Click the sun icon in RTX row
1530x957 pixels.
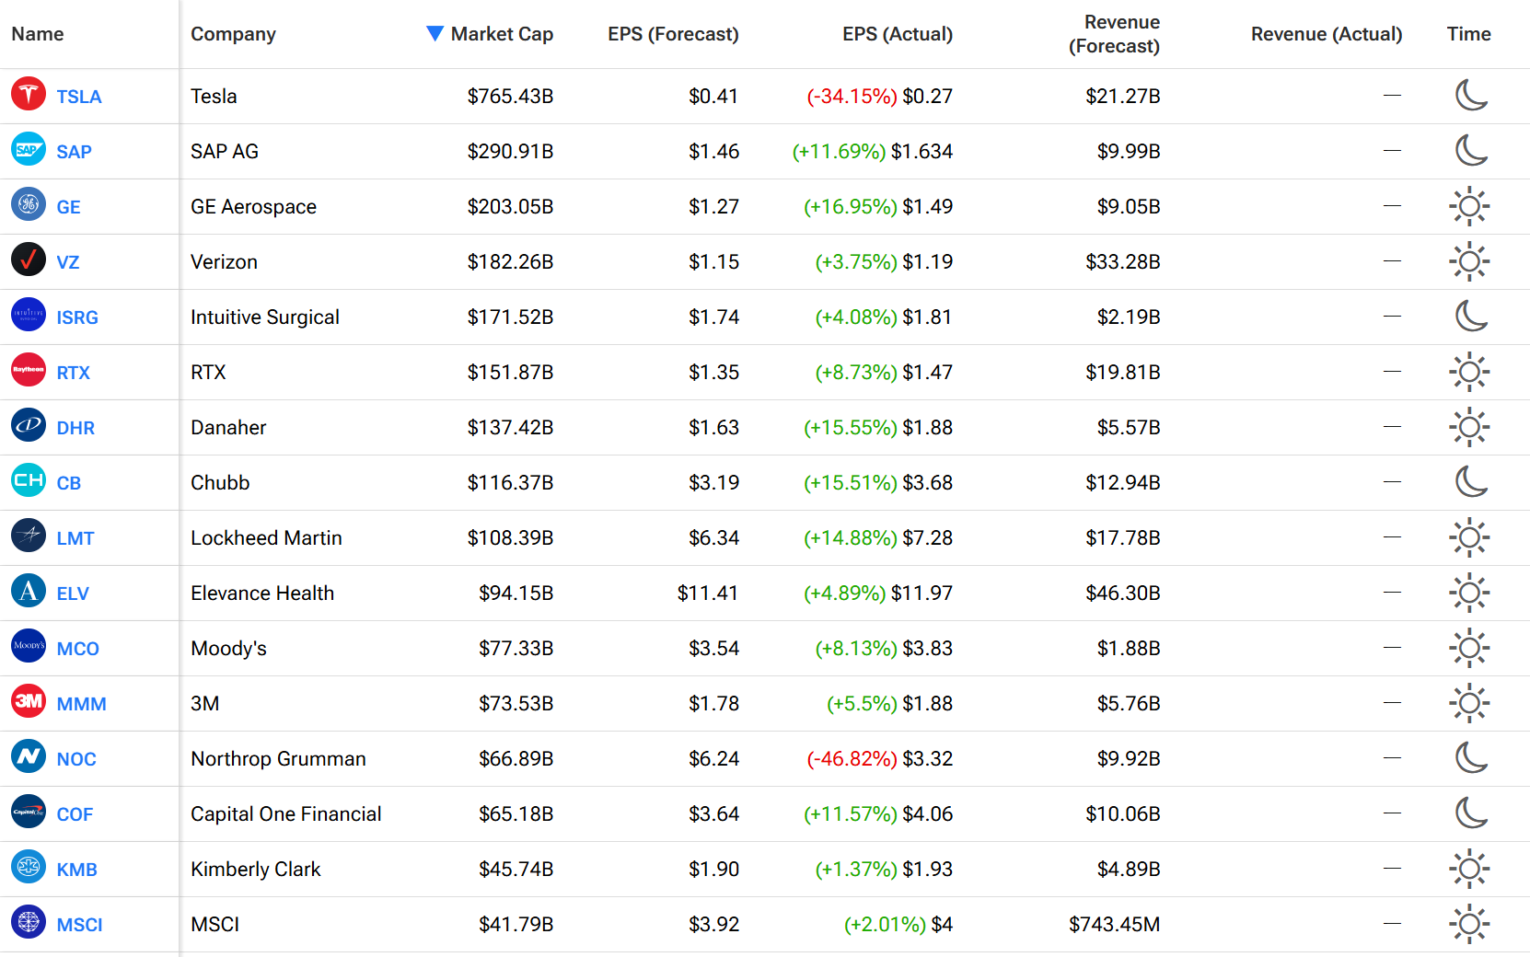(x=1469, y=372)
